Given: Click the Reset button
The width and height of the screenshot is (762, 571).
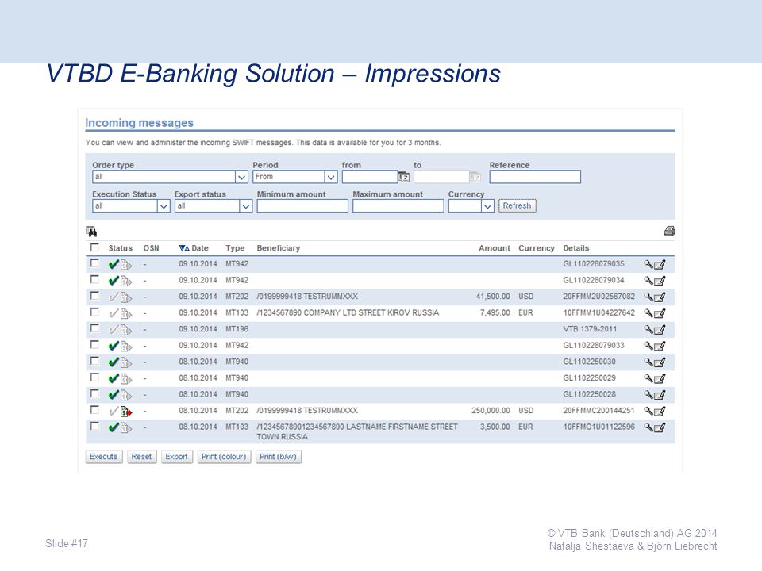Looking at the screenshot, I should (141, 457).
